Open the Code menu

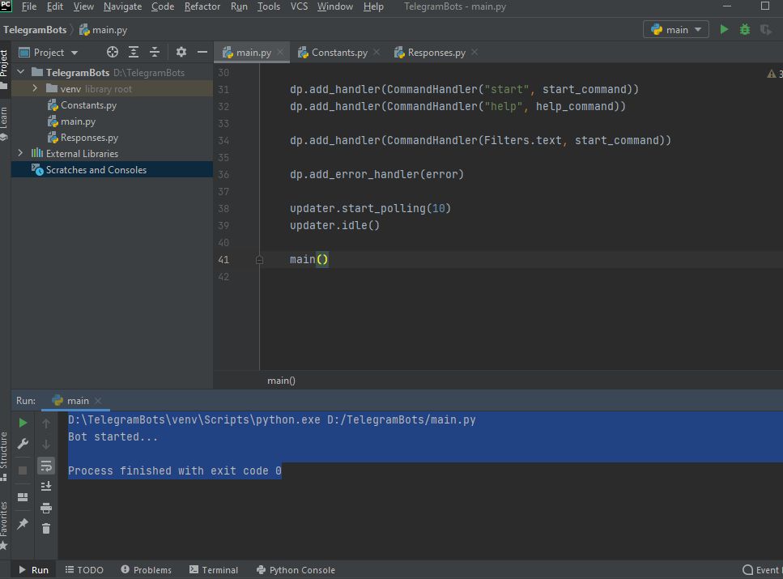pos(163,6)
